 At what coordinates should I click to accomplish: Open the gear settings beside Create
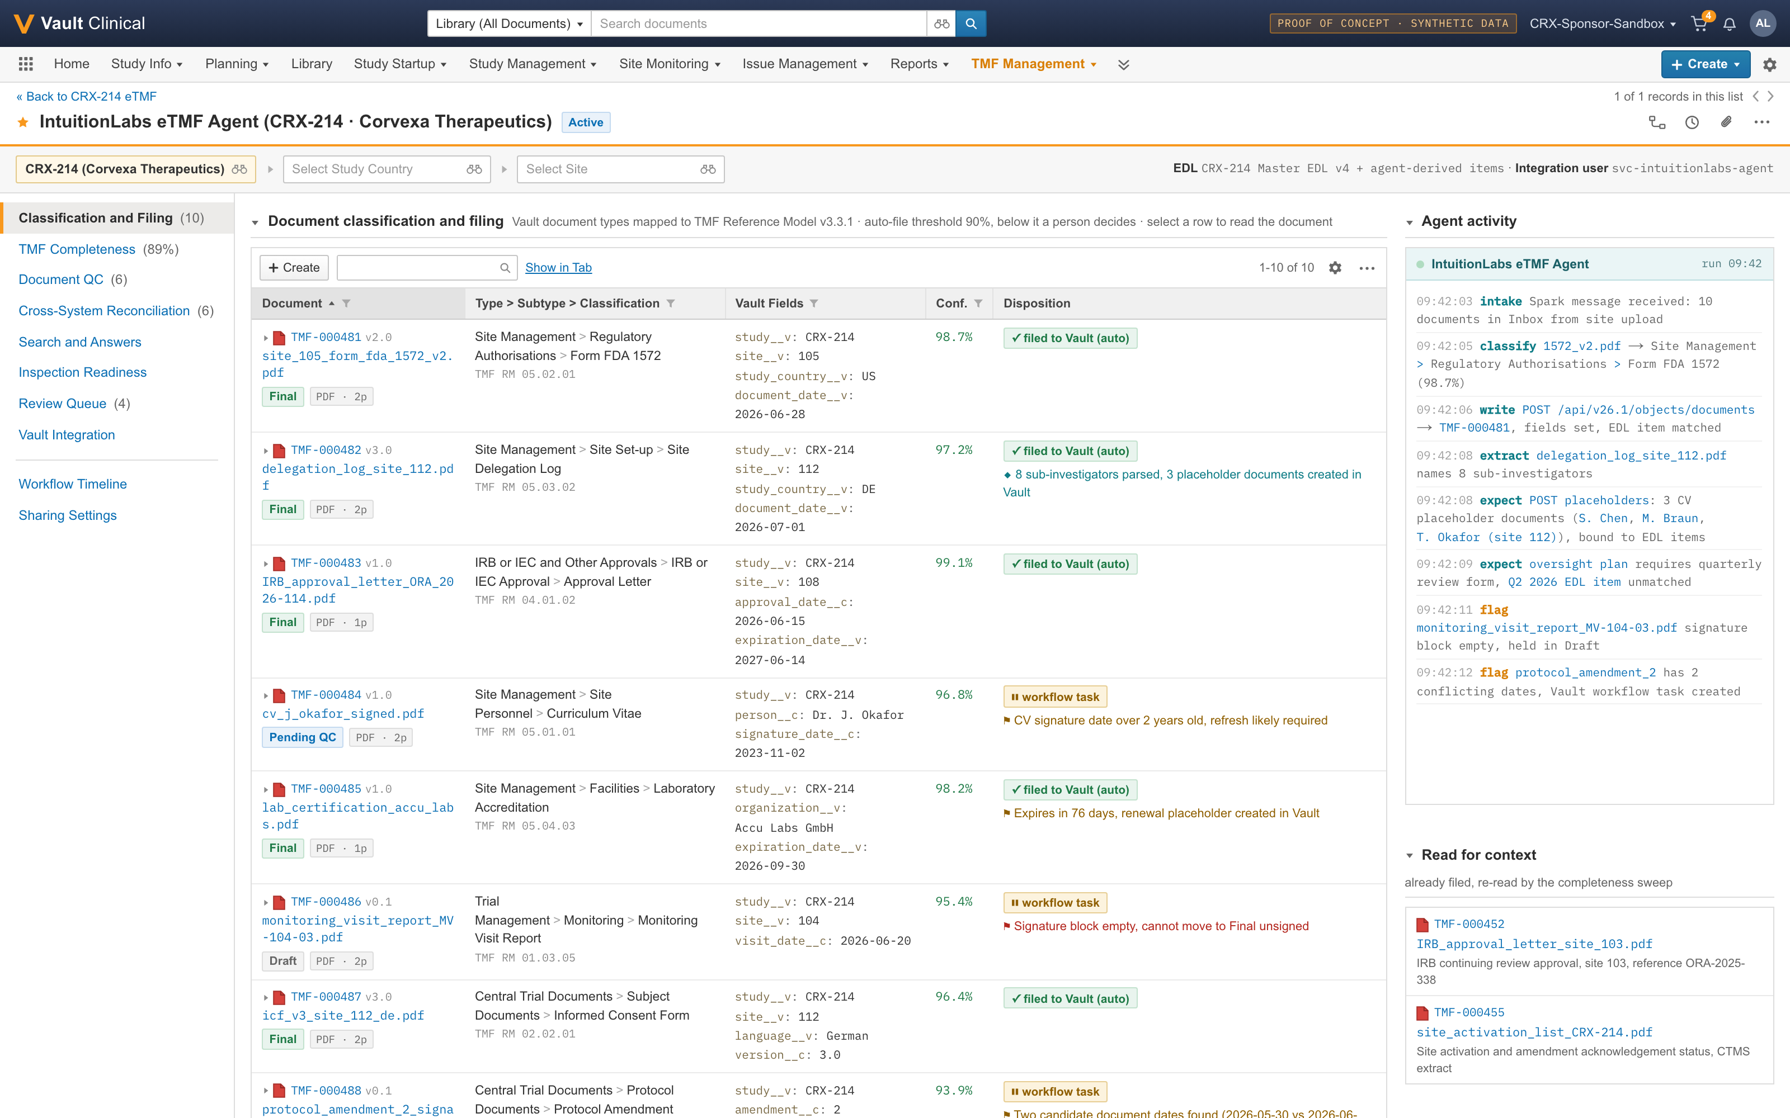click(1769, 64)
